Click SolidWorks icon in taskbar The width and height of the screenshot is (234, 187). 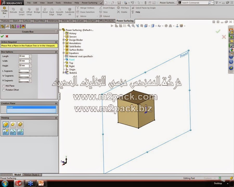pyautogui.click(x=18, y=183)
